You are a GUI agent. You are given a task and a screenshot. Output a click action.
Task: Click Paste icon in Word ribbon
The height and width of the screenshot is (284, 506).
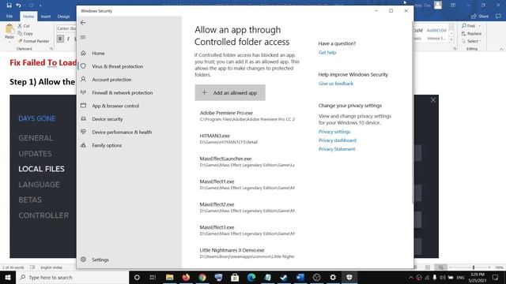pos(9,30)
